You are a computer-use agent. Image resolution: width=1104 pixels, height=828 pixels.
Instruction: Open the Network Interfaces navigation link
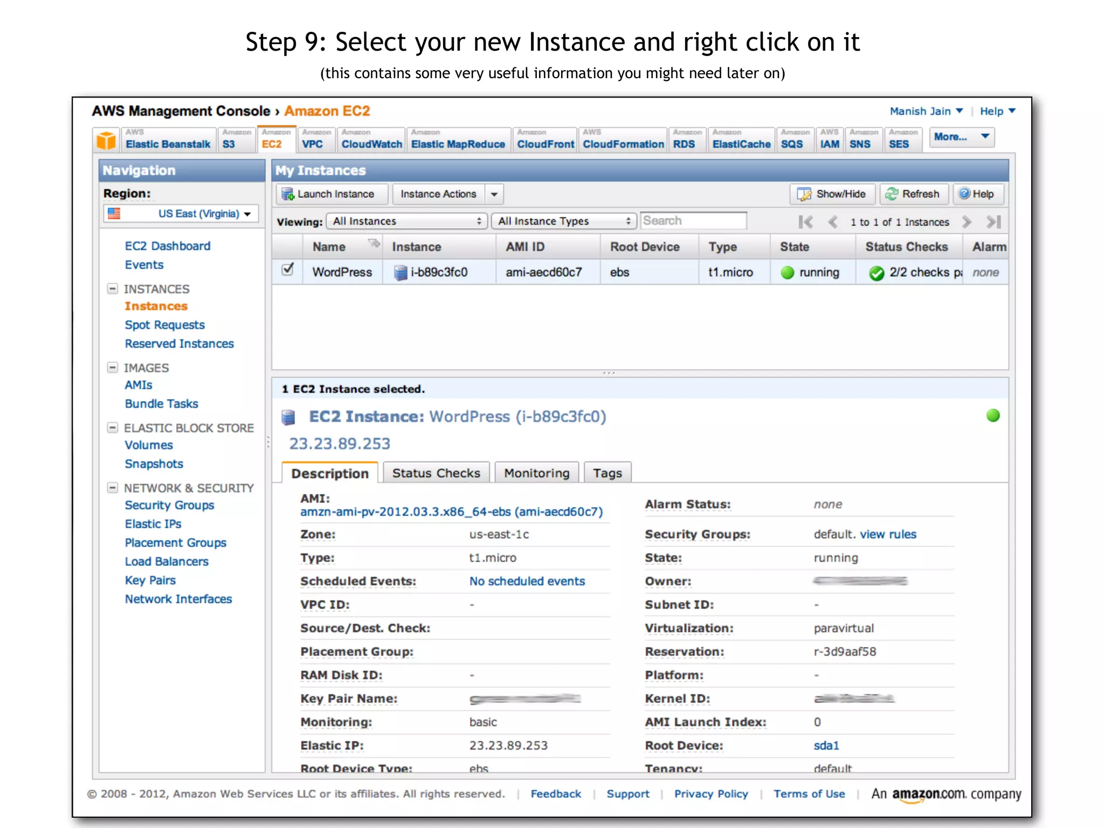point(178,599)
